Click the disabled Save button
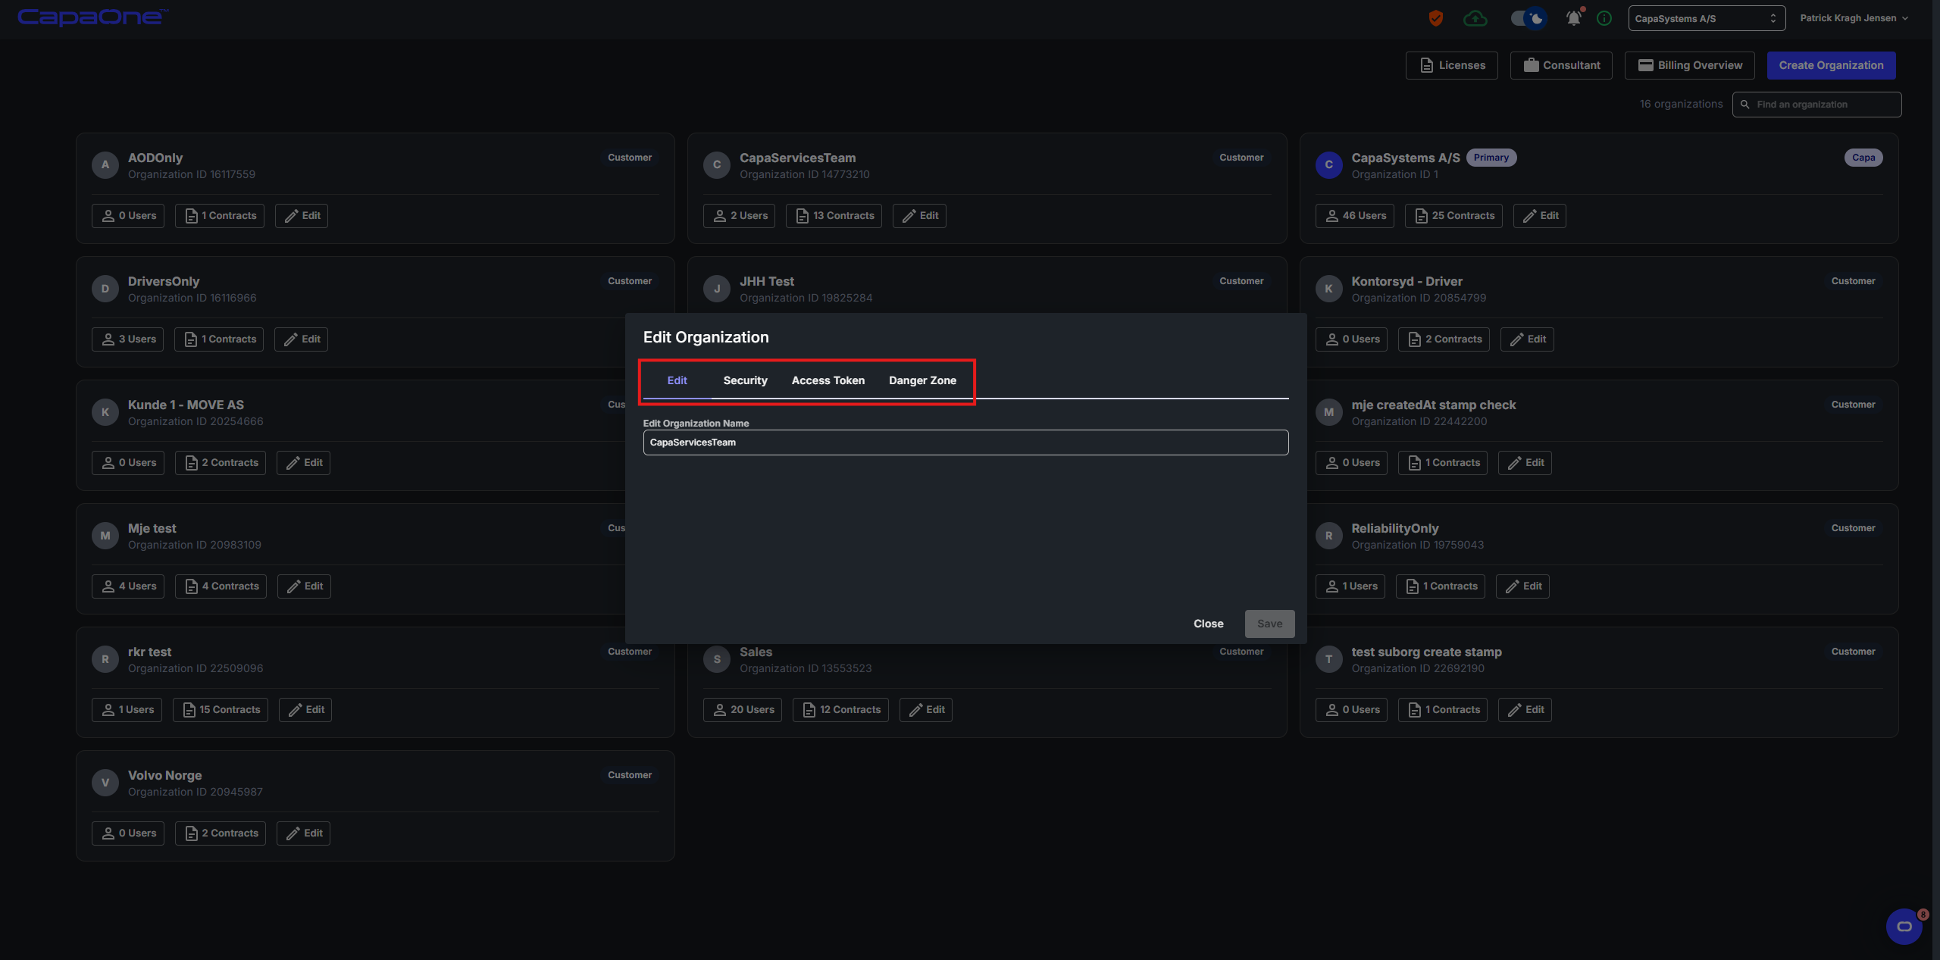 pyautogui.click(x=1269, y=624)
